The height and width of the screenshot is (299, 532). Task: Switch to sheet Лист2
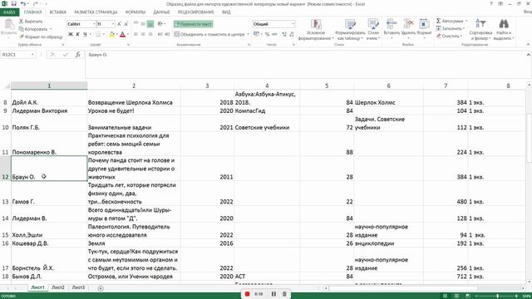[58, 287]
